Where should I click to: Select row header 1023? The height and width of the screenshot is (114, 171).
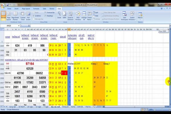(2, 64)
